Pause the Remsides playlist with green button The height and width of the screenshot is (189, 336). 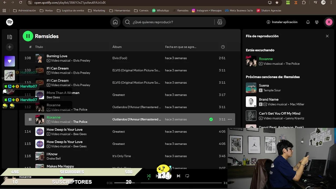(28, 36)
